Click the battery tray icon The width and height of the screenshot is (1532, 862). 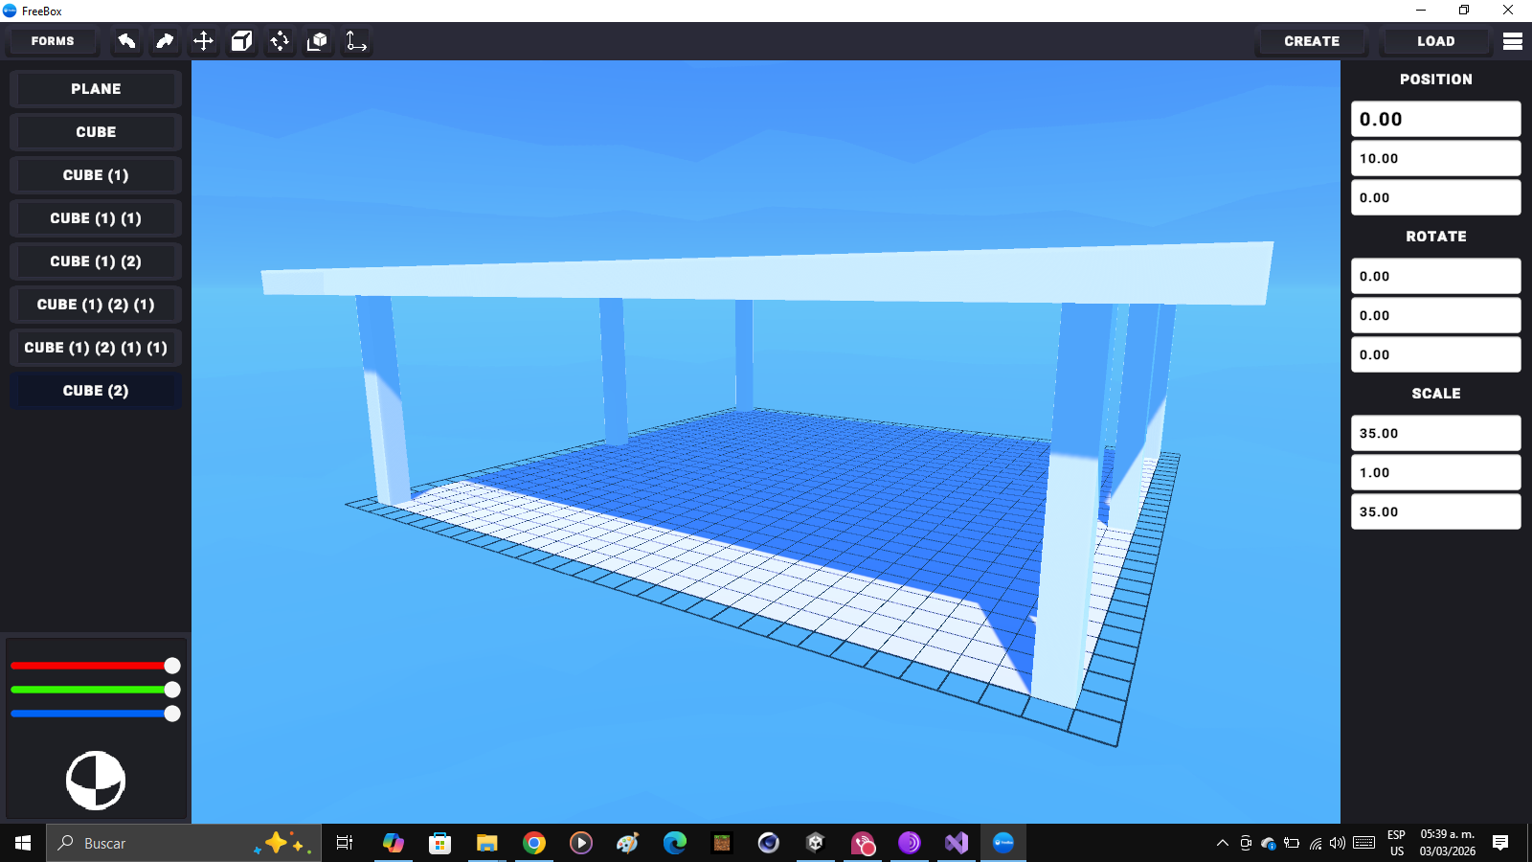pyautogui.click(x=1292, y=843)
